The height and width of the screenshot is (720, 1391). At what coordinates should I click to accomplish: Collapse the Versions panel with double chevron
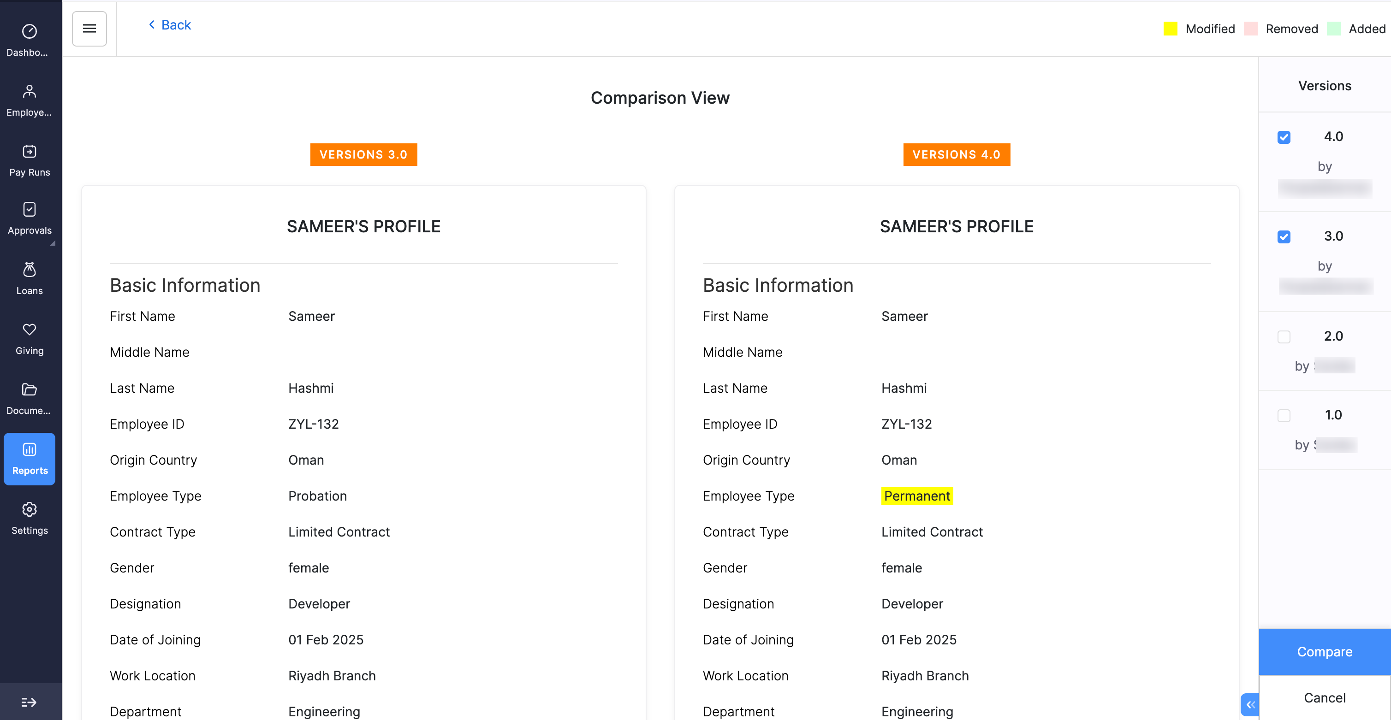(1250, 704)
